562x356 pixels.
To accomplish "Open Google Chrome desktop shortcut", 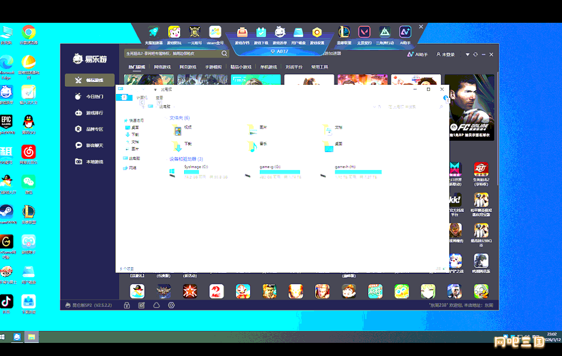I will tap(28, 32).
